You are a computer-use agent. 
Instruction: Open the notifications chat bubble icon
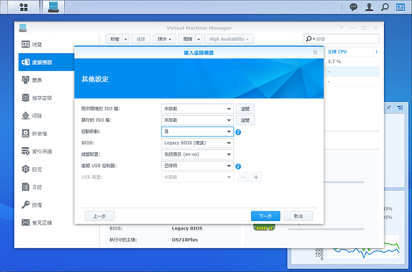tap(354, 7)
